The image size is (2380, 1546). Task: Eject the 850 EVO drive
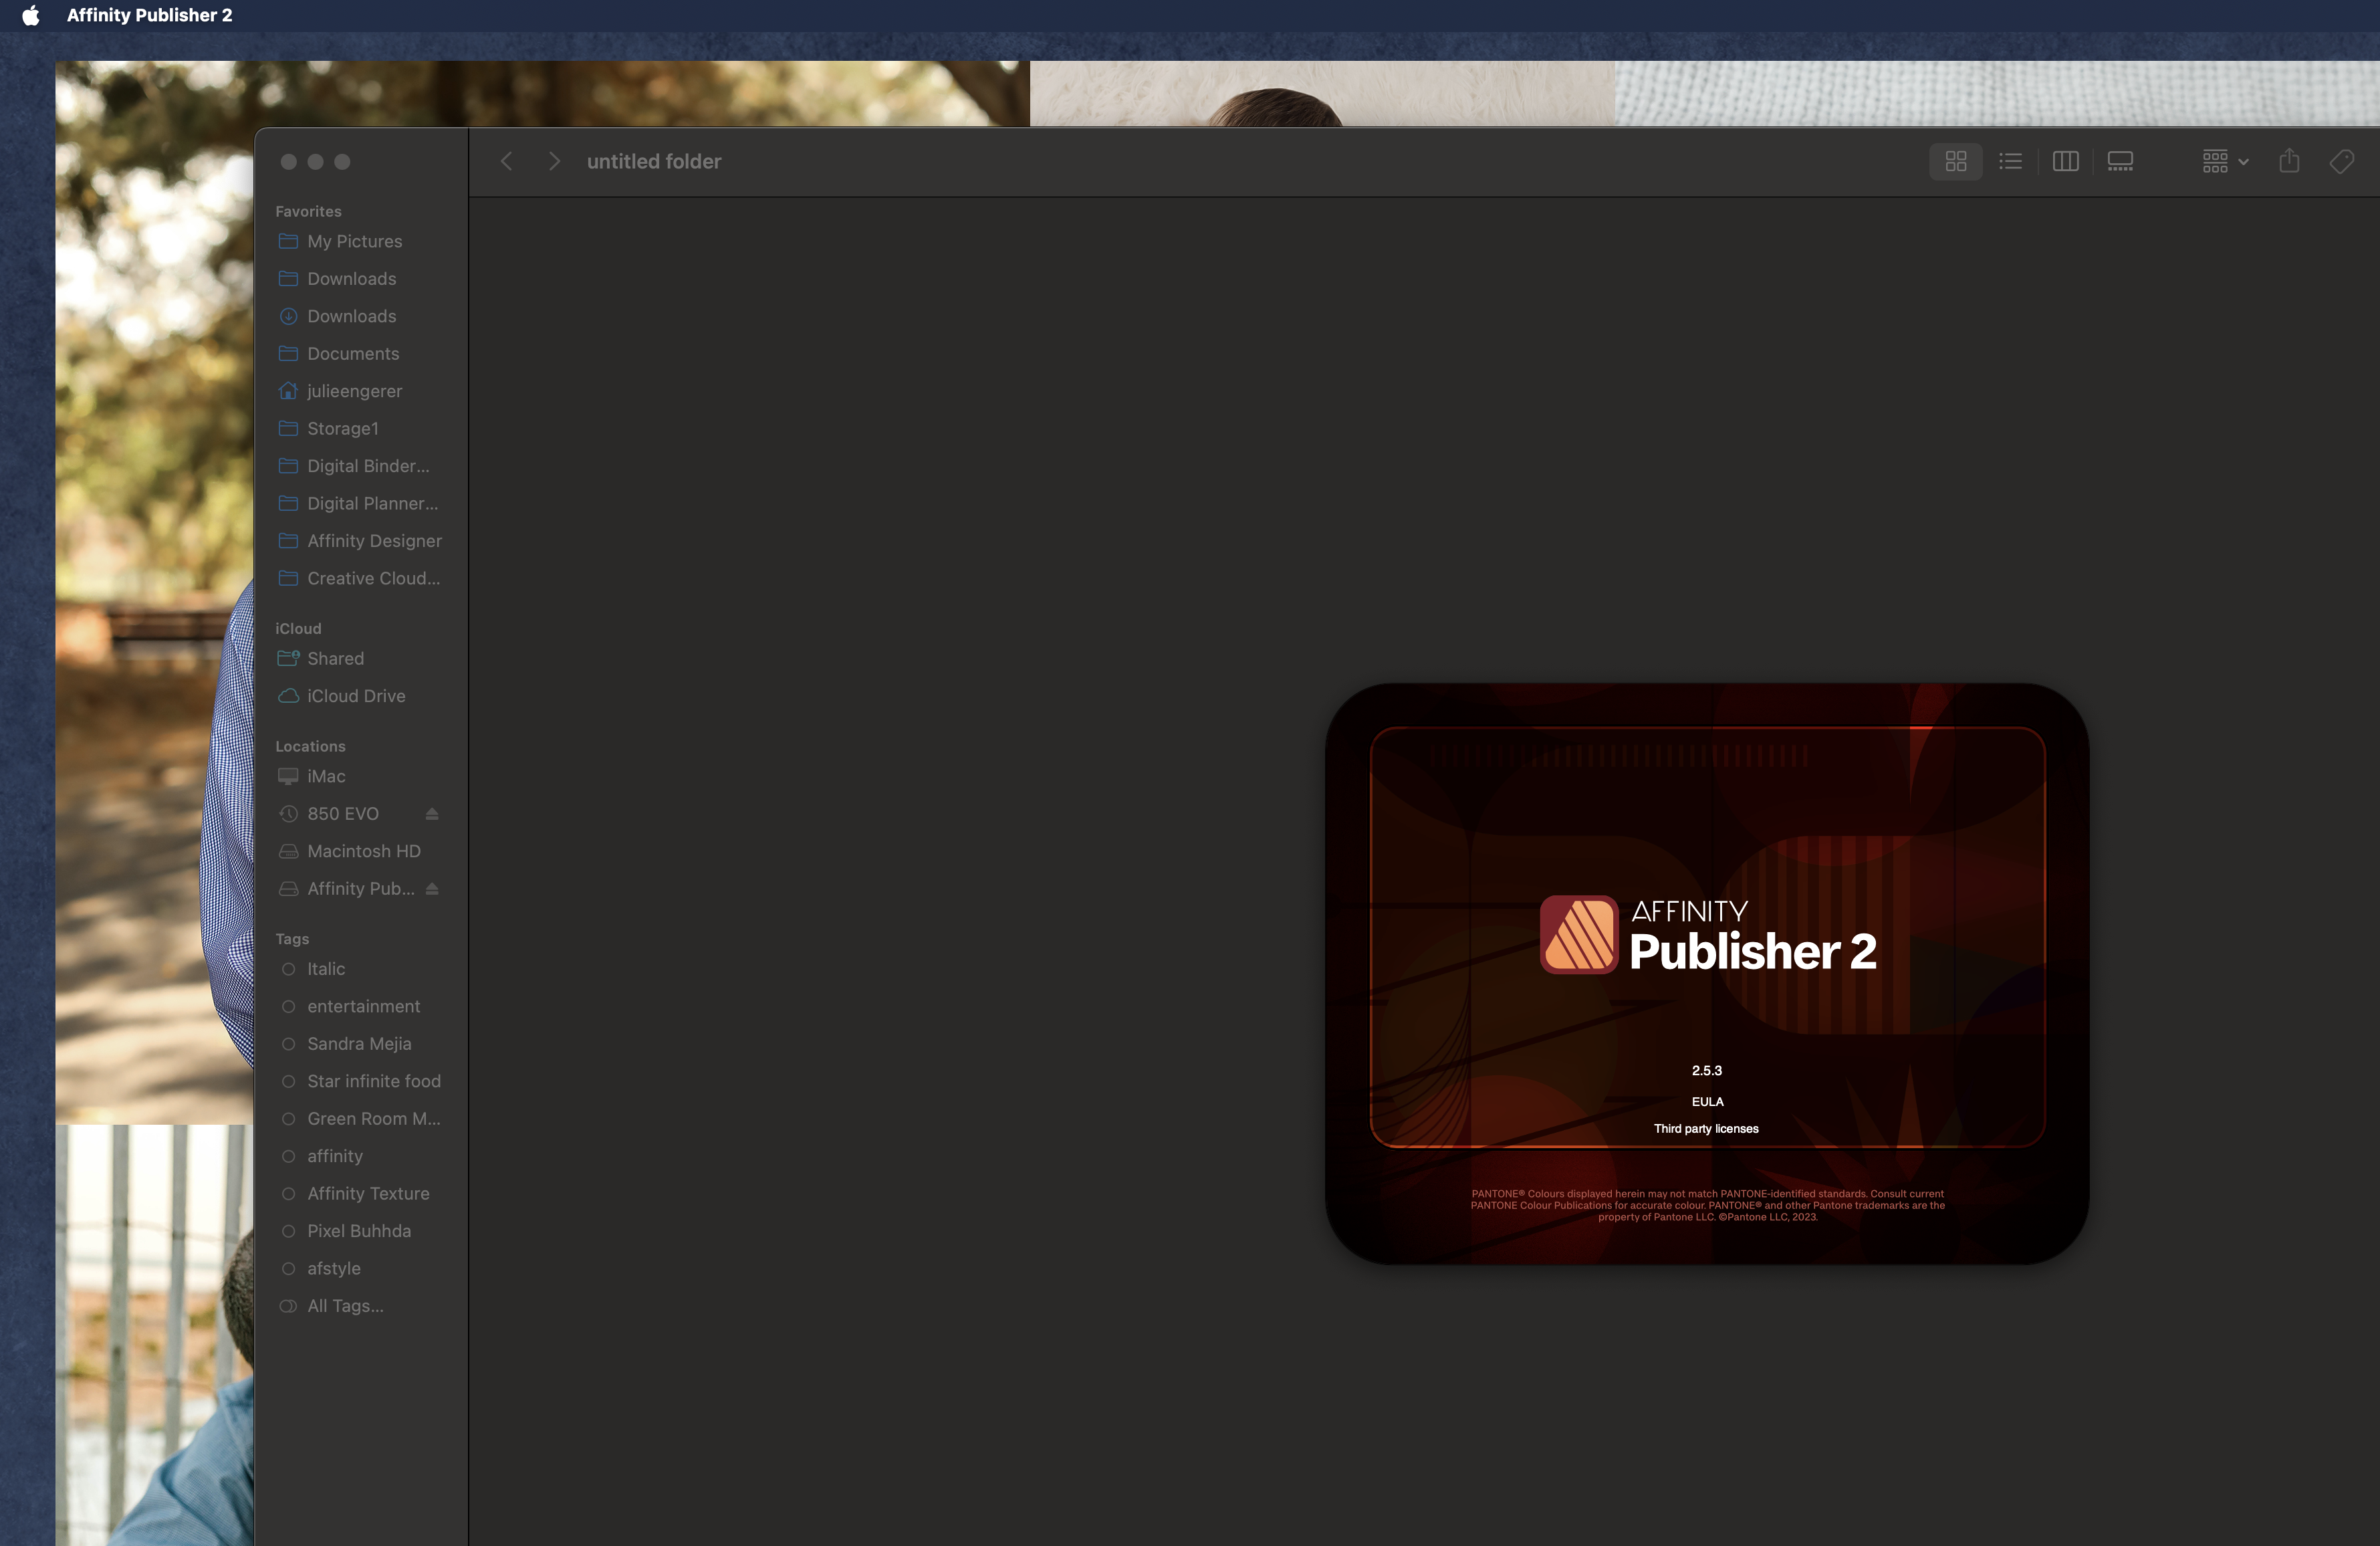432,814
